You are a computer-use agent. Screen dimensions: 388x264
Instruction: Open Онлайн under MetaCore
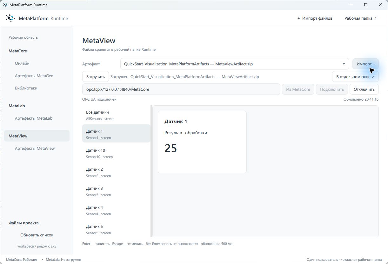(x=22, y=63)
